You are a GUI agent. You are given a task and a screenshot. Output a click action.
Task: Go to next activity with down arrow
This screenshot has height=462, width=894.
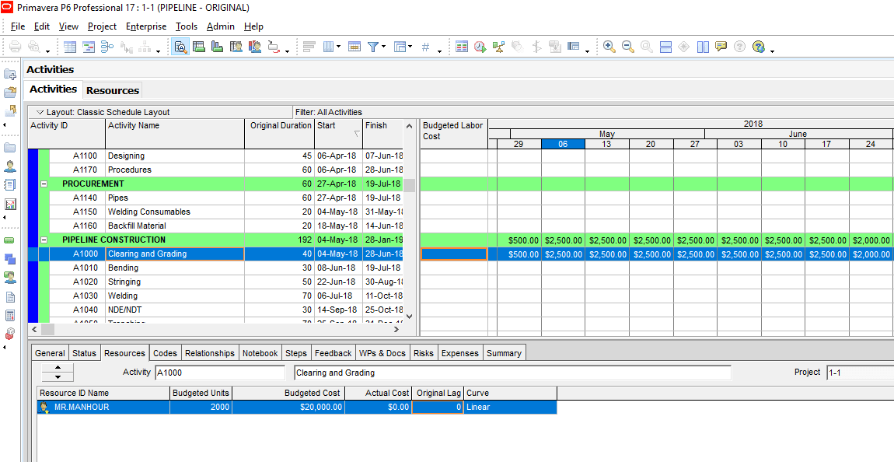click(x=58, y=377)
